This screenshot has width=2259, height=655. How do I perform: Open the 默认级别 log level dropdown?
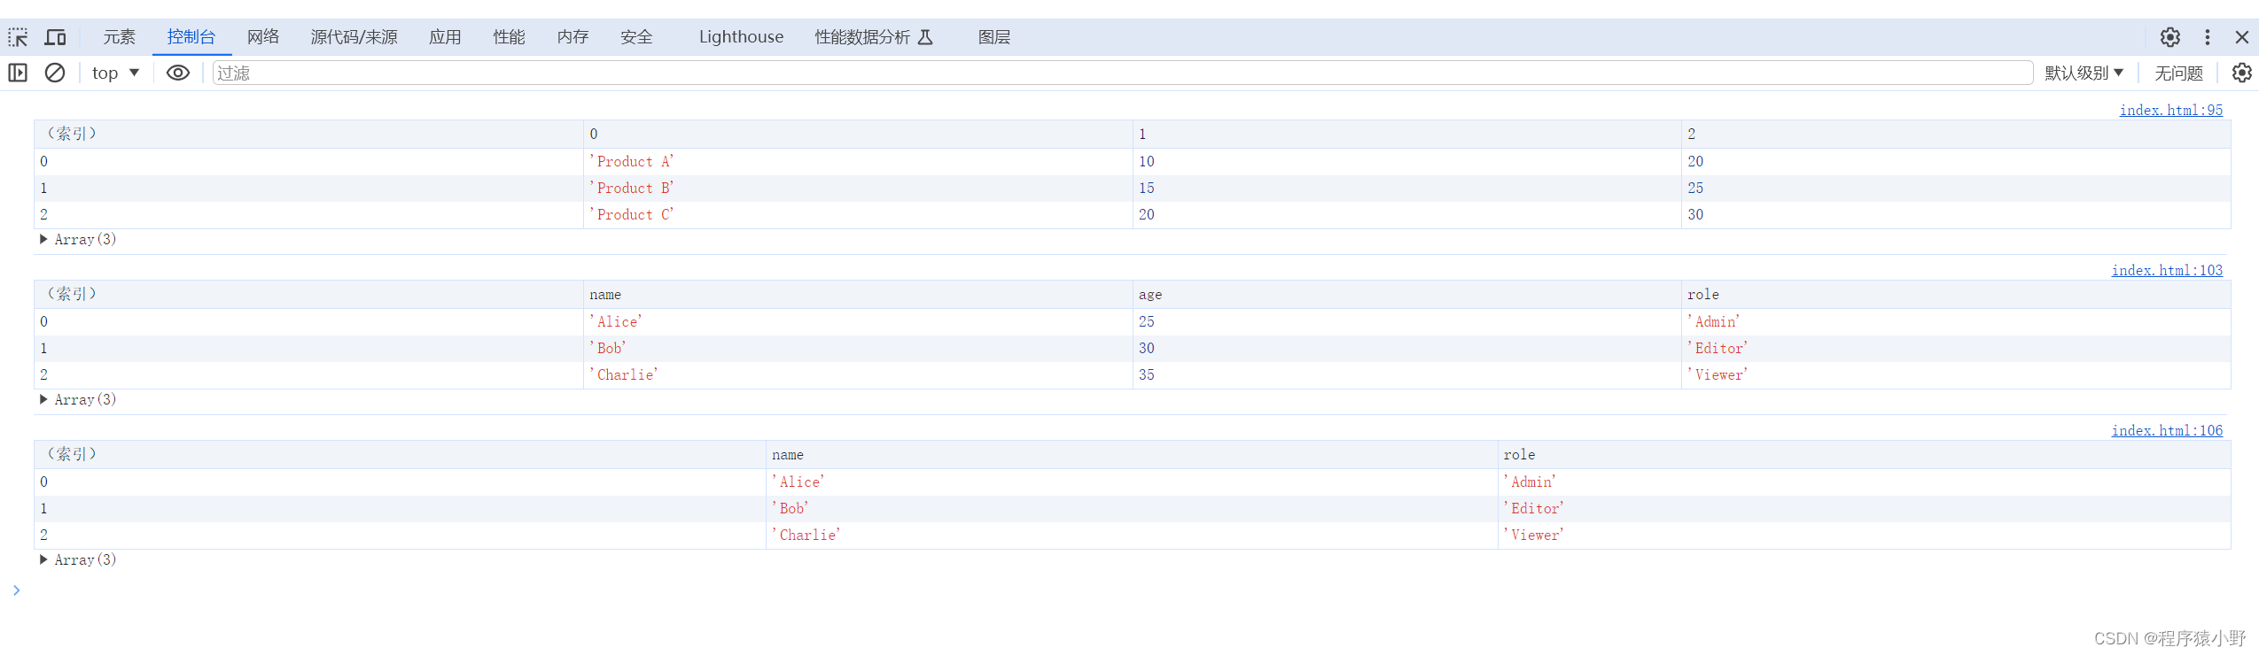tap(2083, 73)
